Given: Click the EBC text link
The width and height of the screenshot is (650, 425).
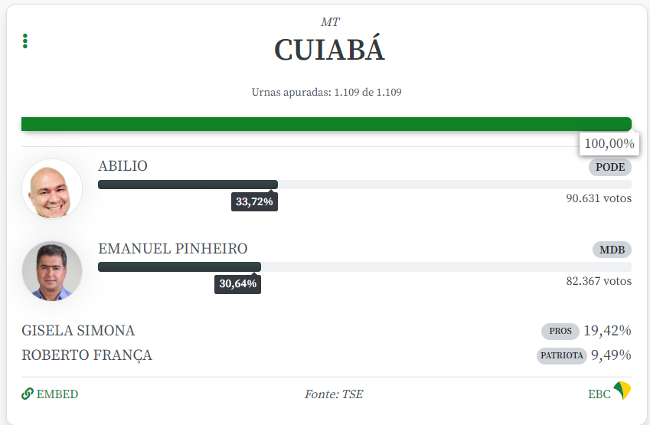Looking at the screenshot, I should tap(599, 394).
